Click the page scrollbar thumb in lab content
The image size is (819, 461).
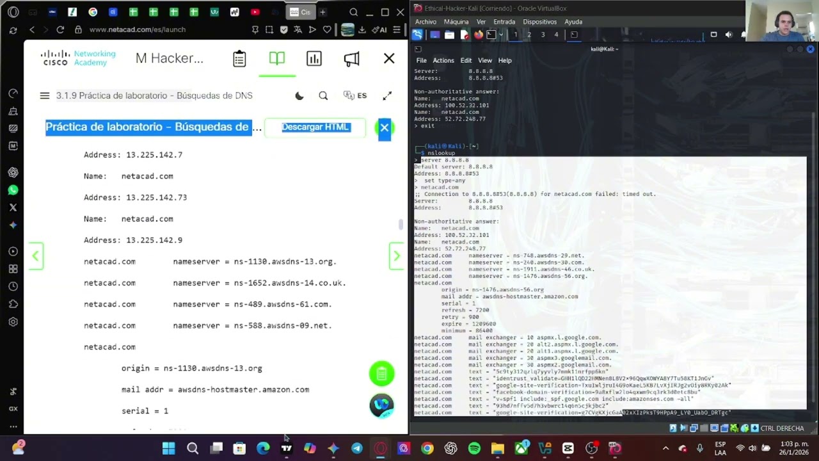(x=401, y=224)
